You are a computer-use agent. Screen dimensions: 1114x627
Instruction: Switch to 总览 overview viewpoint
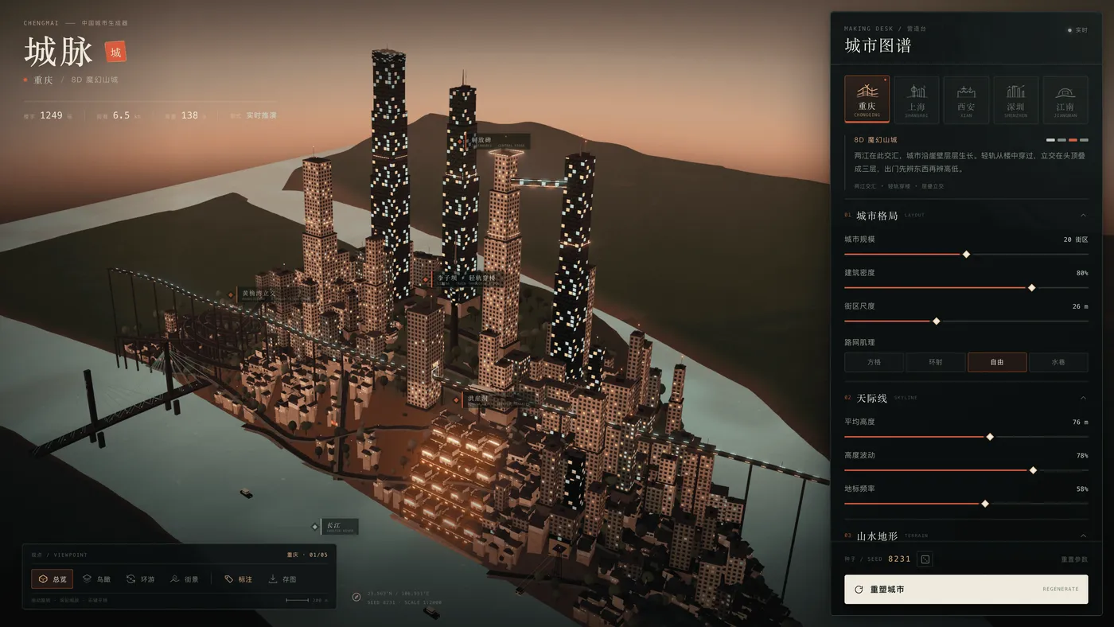coord(53,579)
